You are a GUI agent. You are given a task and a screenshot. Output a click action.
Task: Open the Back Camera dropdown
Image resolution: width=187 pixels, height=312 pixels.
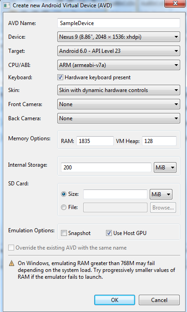click(x=119, y=118)
